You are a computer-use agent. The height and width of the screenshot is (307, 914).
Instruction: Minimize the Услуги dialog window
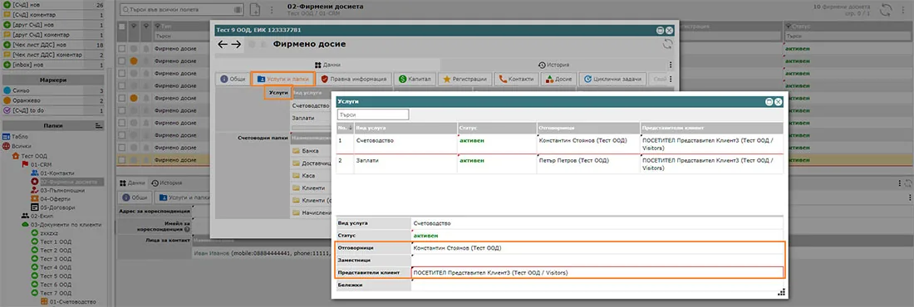click(769, 102)
